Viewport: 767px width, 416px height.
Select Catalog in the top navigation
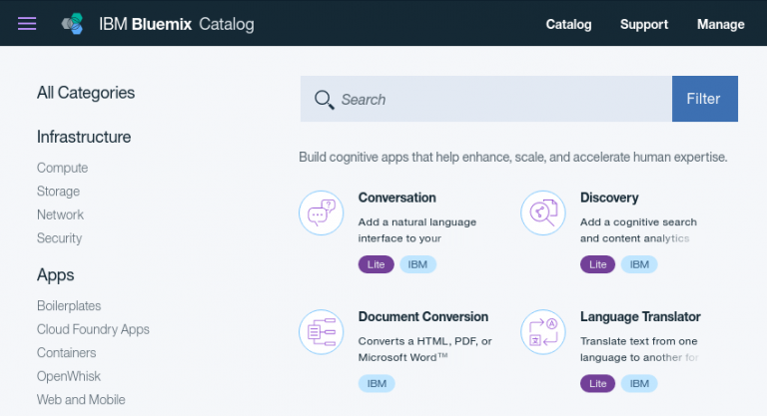click(x=568, y=25)
